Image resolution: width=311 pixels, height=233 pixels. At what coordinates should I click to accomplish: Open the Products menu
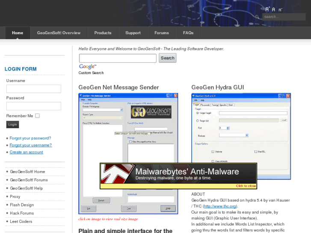103,33
